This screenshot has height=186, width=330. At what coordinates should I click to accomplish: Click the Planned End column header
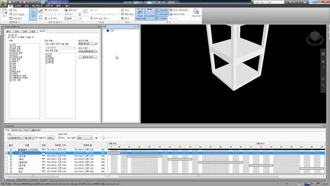88,145
